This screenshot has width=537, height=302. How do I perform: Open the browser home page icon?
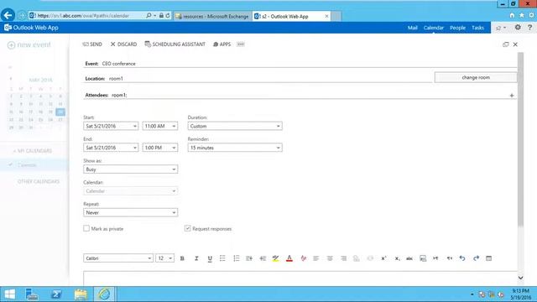(512, 15)
